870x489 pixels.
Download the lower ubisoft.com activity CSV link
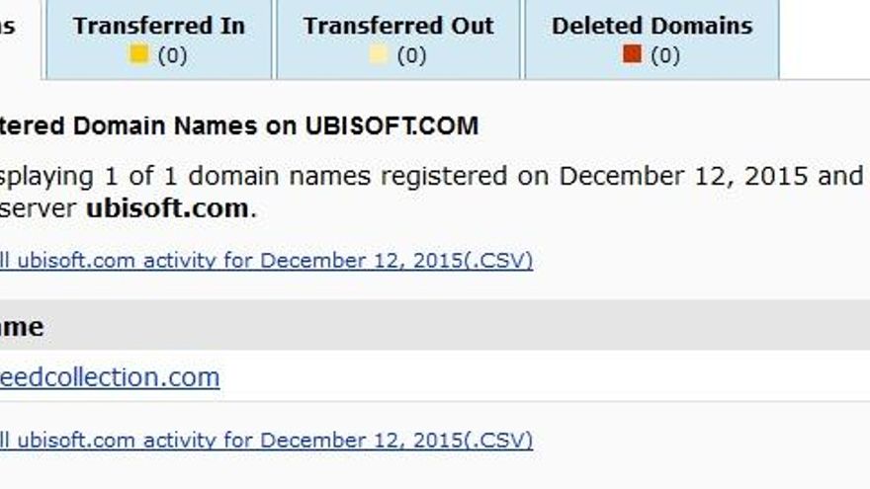267,440
